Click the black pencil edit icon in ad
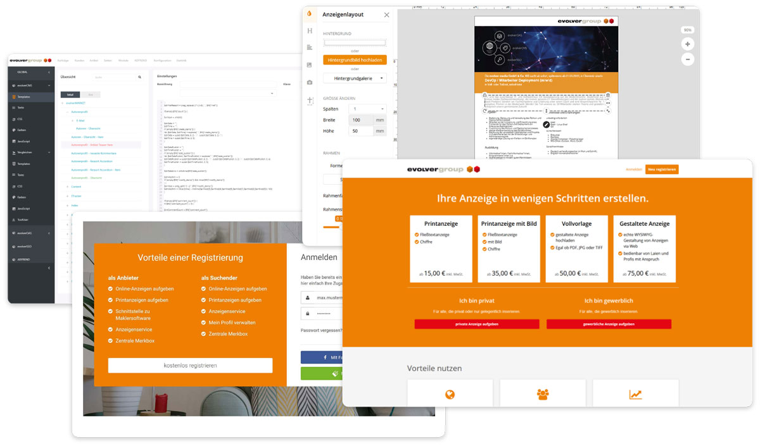Viewport: 760px width, 446px height. (x=546, y=125)
